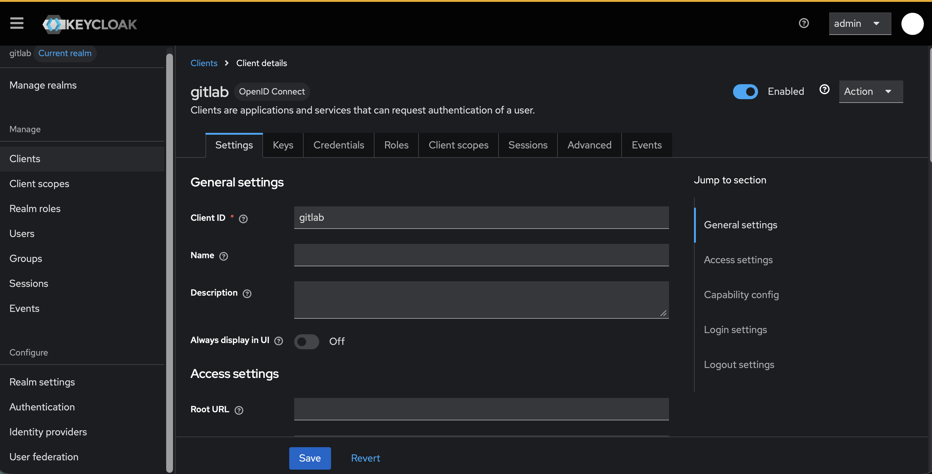Screen dimensions: 932x474
Task: Click help icon next to Enabled toggle
Action: [824, 89]
